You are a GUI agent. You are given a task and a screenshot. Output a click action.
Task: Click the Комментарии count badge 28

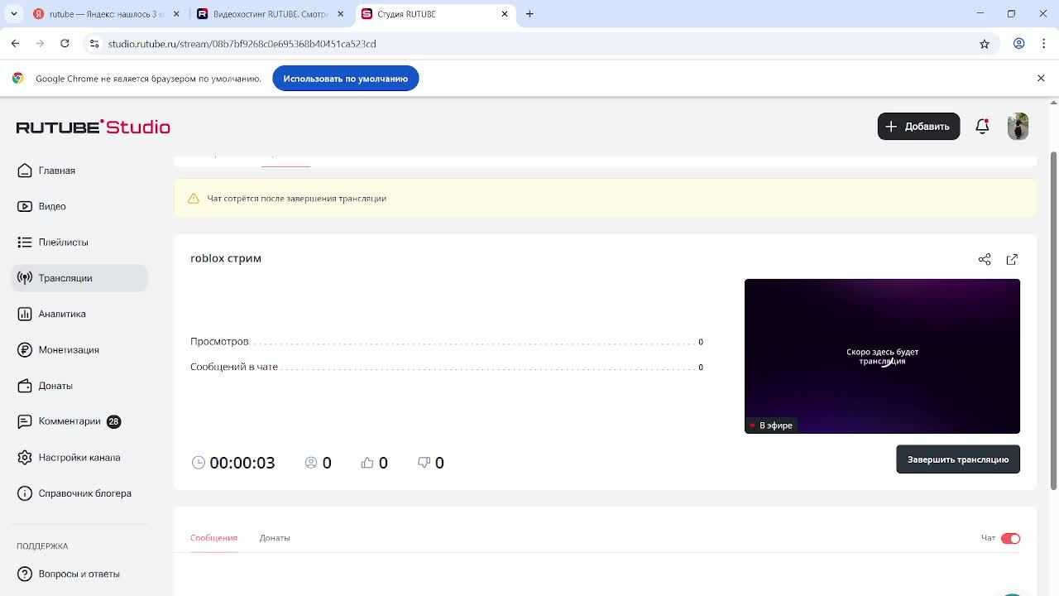tap(113, 421)
